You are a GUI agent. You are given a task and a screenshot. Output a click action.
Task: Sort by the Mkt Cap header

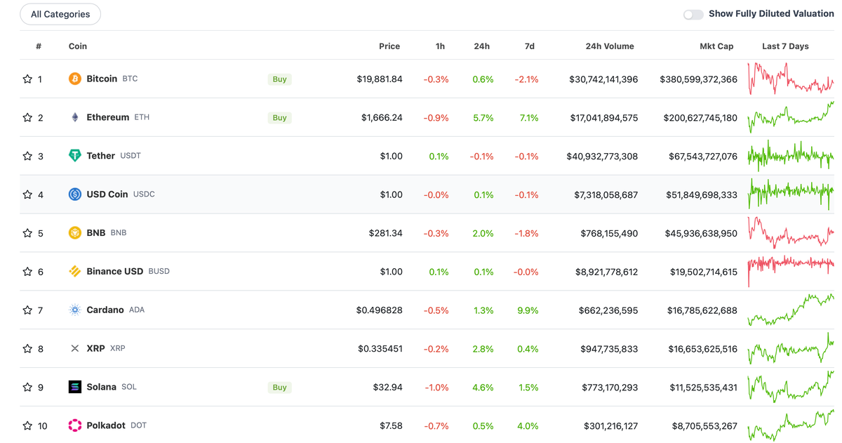pos(716,46)
